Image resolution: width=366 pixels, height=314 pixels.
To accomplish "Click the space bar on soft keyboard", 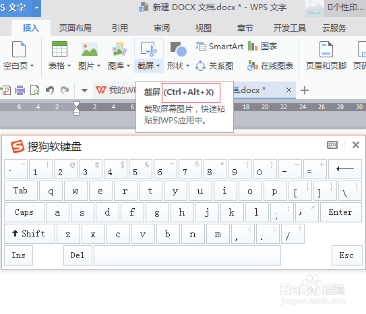I will [187, 255].
